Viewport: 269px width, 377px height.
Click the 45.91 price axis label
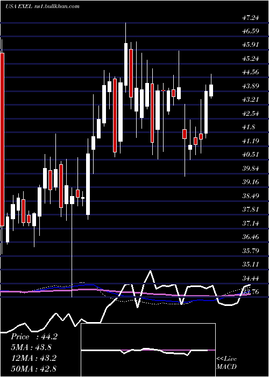pyautogui.click(x=251, y=45)
